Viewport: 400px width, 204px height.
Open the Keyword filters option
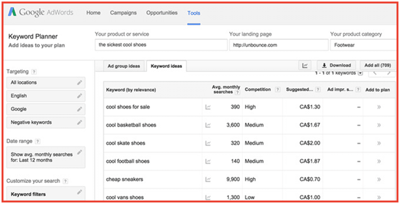[x=46, y=193]
